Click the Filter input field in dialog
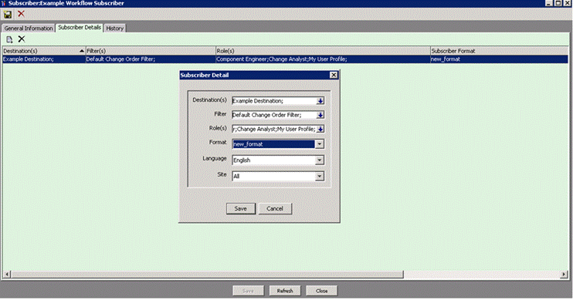 click(274, 115)
